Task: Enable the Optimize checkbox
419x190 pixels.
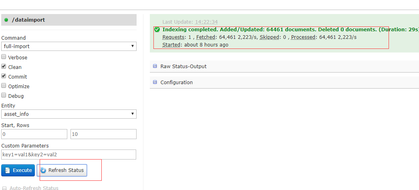Action: click(4, 86)
